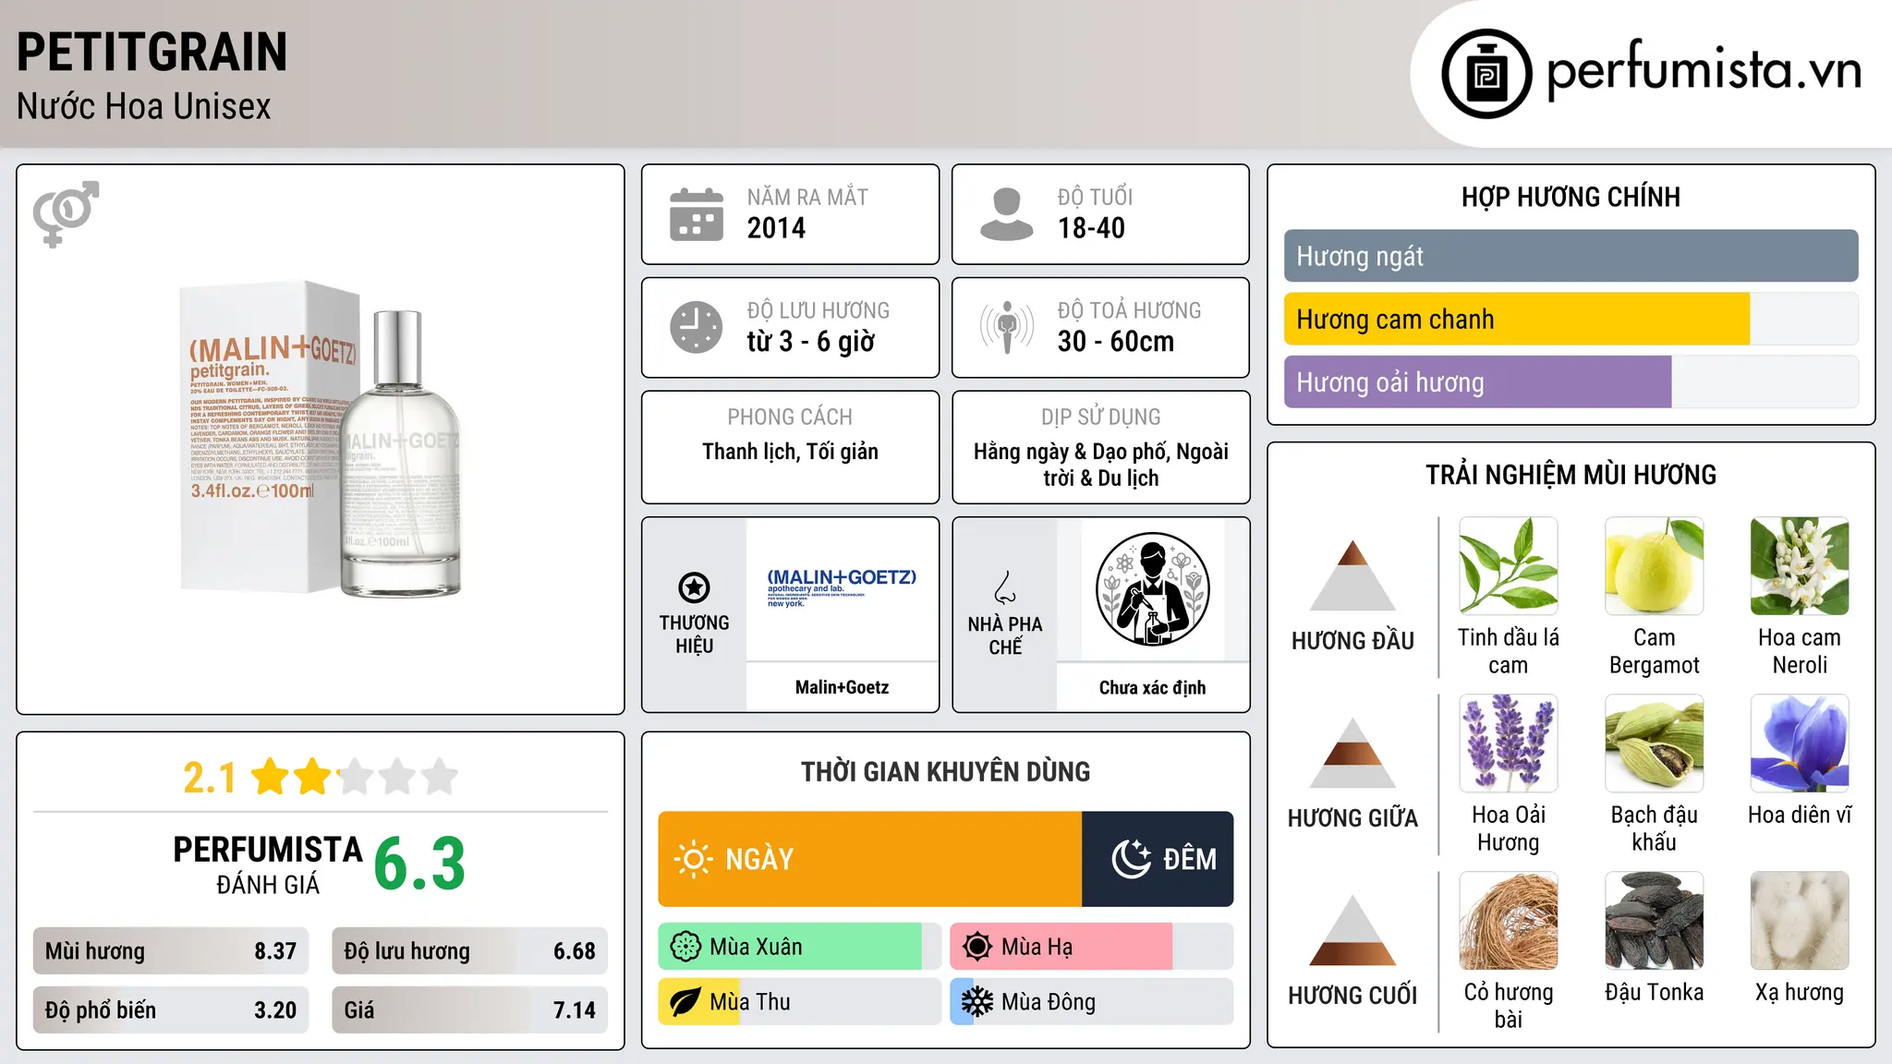The width and height of the screenshot is (1892, 1064).
Task: Click the Phong cách label
Action: pyautogui.click(x=790, y=417)
